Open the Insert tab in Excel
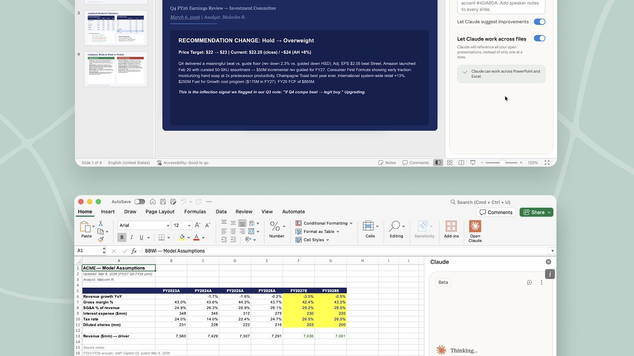Viewport: 634px width, 356px height. tap(107, 212)
